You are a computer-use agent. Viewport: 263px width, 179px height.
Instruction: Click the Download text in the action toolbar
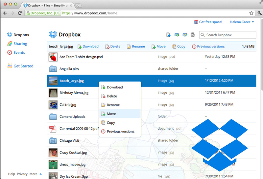click(x=91, y=46)
